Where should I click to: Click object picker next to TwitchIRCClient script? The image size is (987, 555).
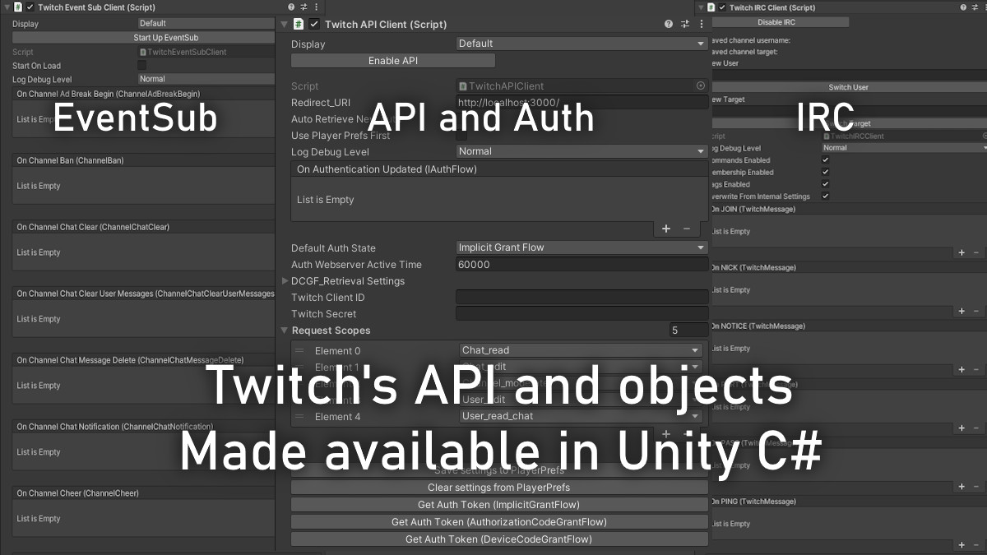point(984,136)
